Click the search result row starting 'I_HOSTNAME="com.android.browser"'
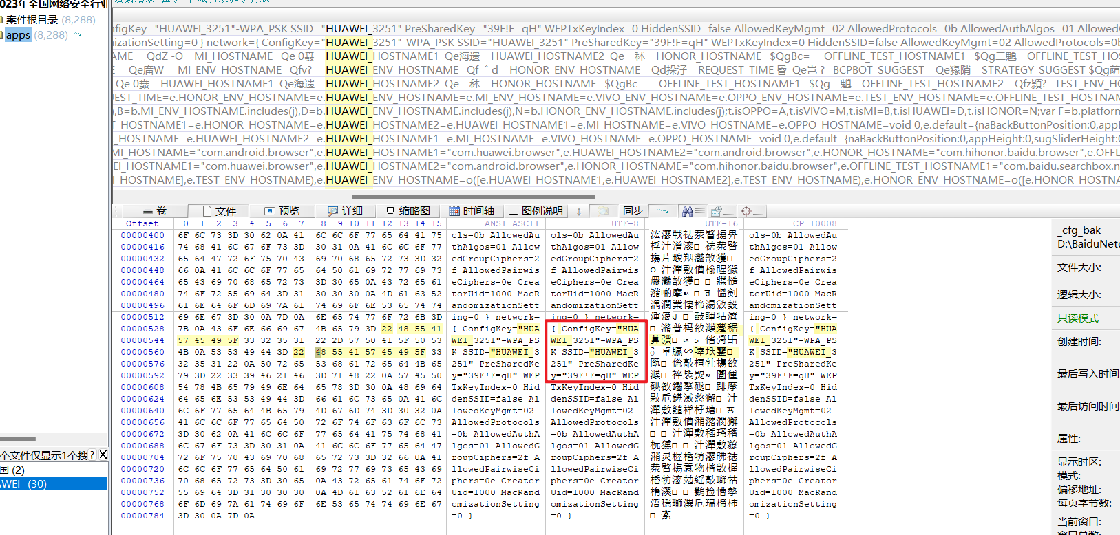Image resolution: width=1120 pixels, height=535 pixels. pyautogui.click(x=615, y=153)
